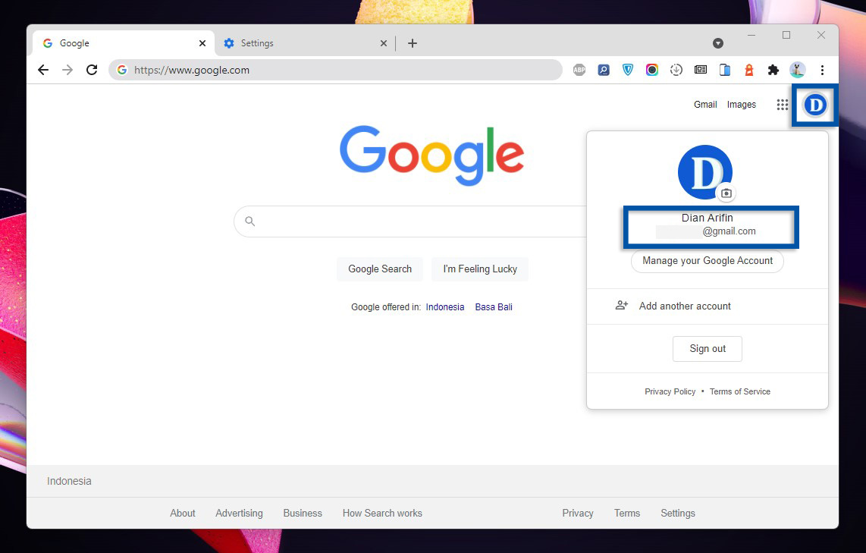Click the search box magnifying glass
866x553 pixels.
[x=249, y=221]
